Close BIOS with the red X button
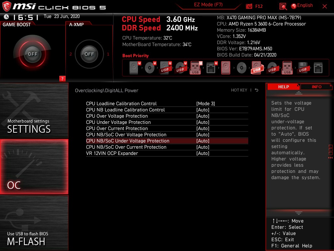 [x=325, y=7]
